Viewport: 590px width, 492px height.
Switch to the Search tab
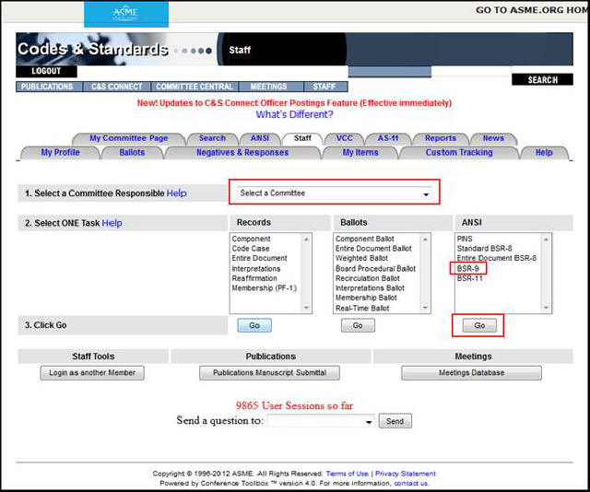click(x=212, y=138)
